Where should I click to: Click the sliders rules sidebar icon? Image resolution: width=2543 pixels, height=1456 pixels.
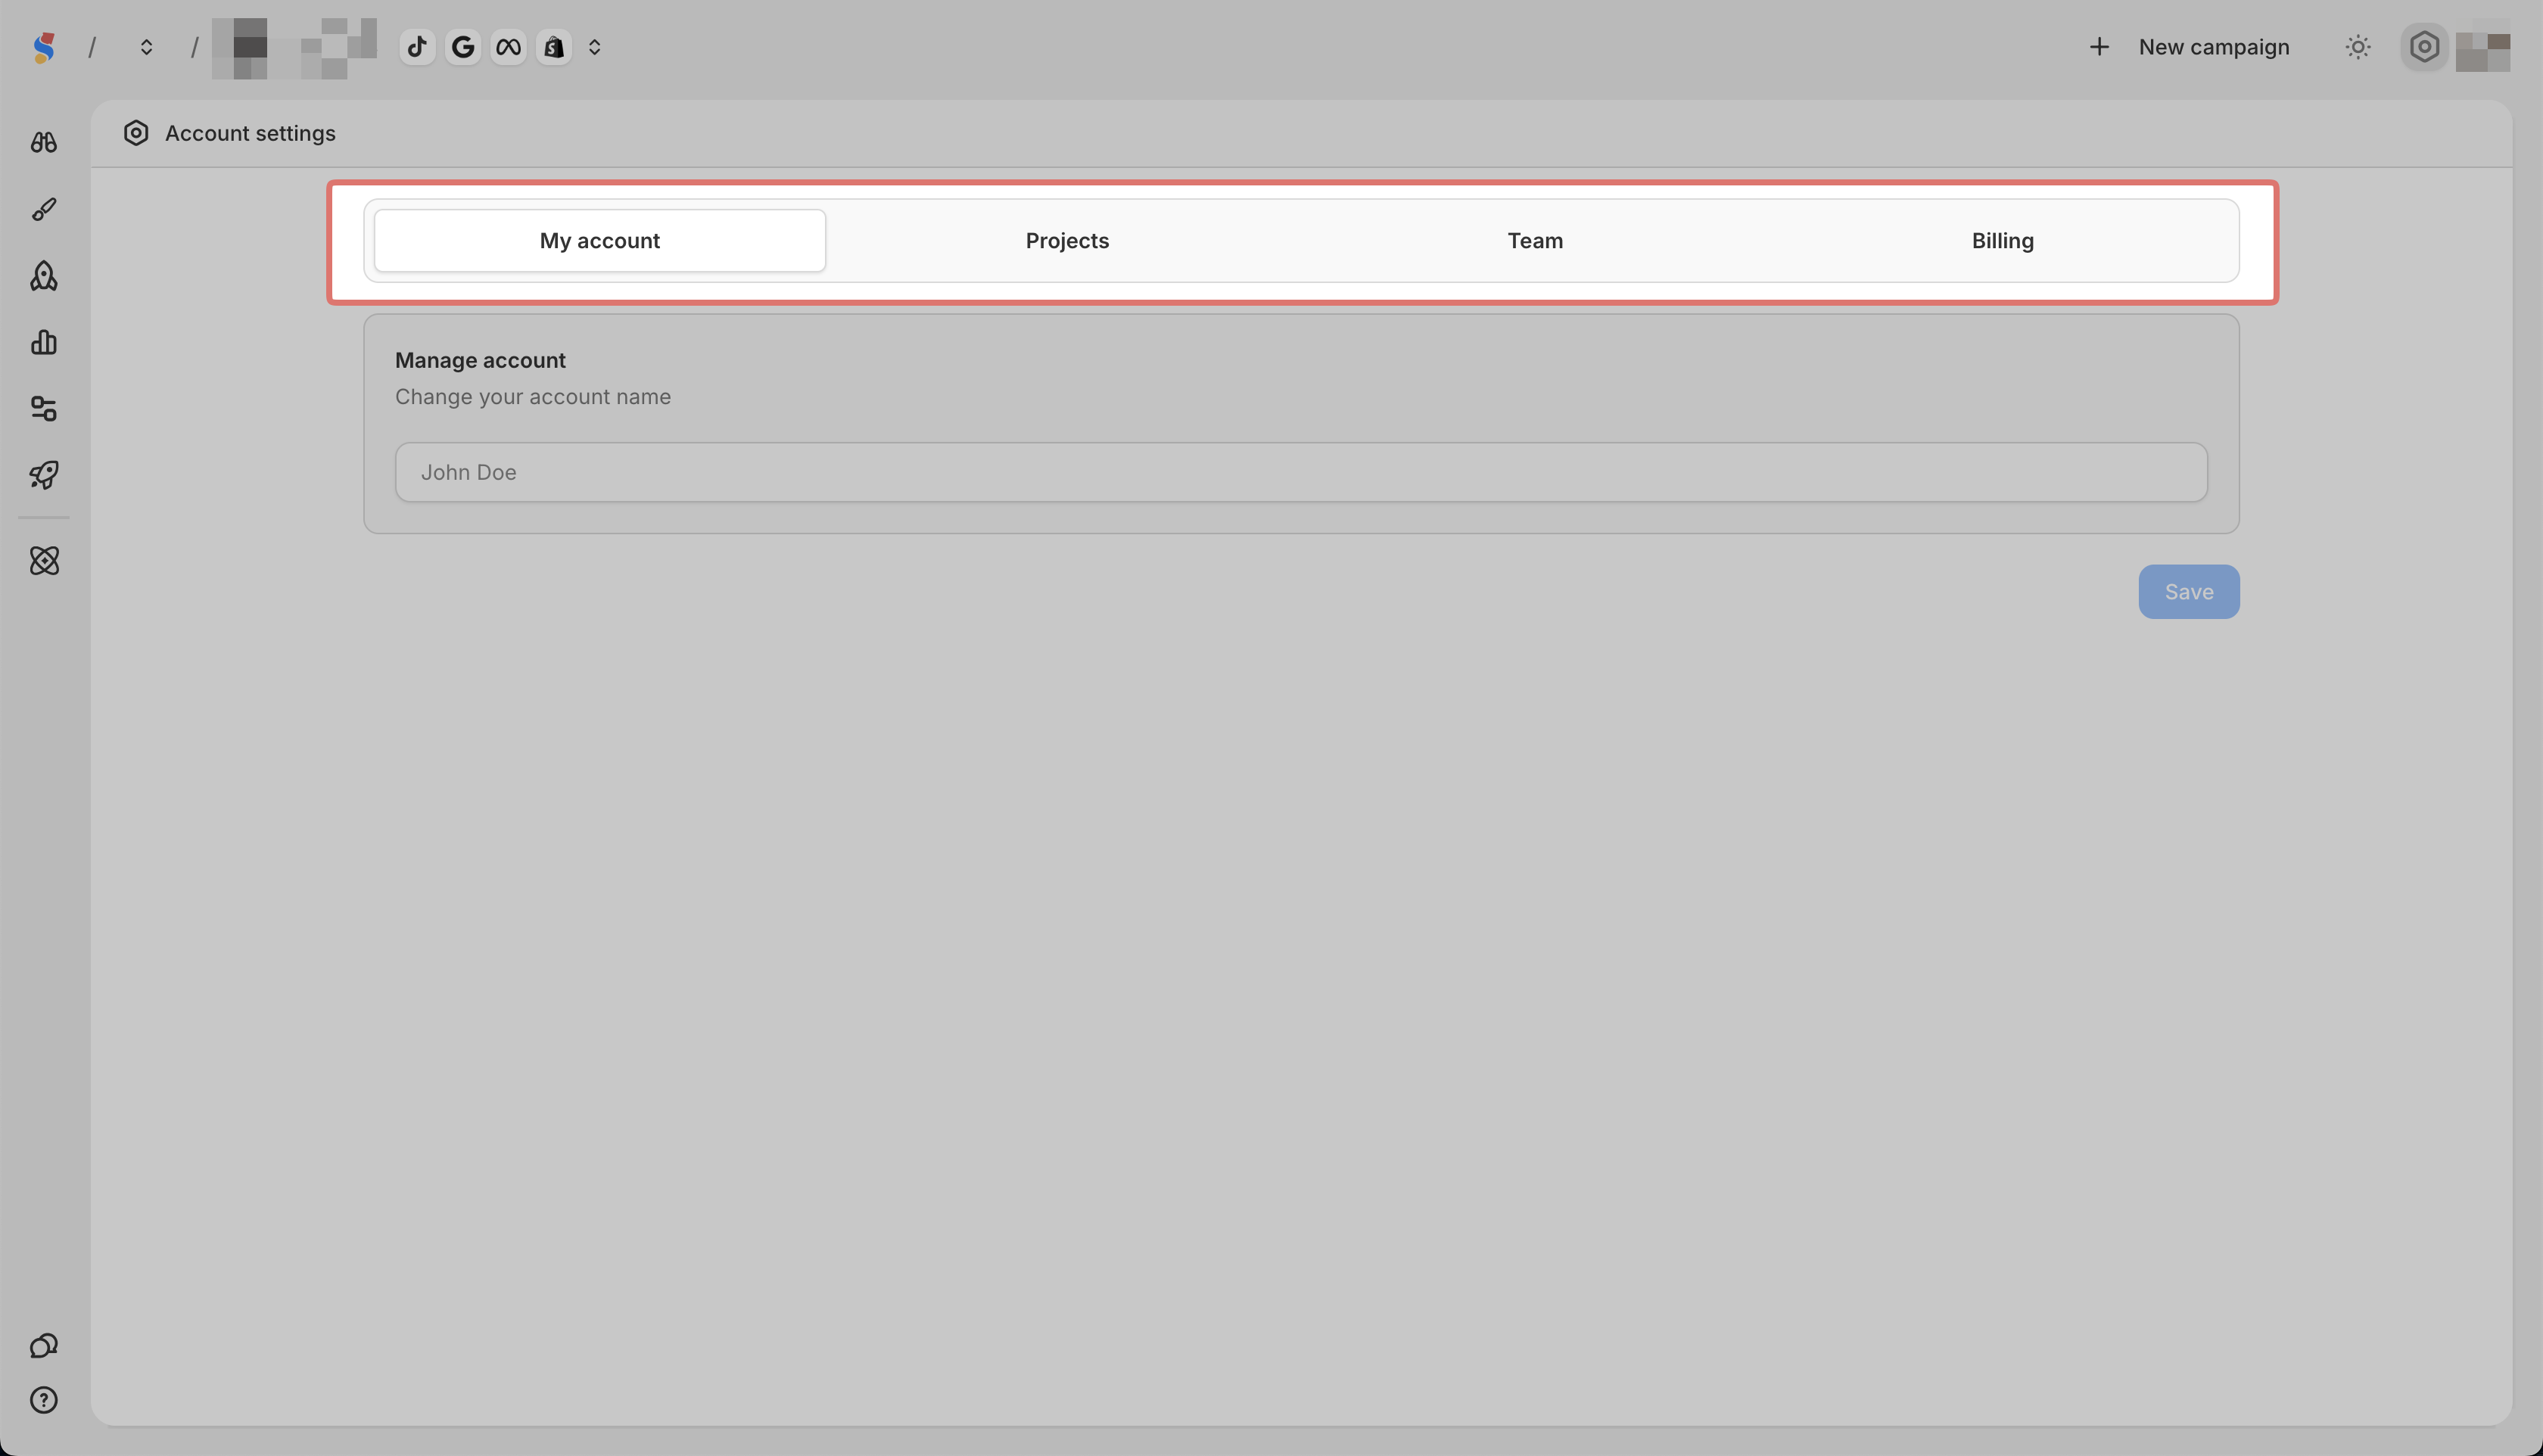tap(44, 408)
